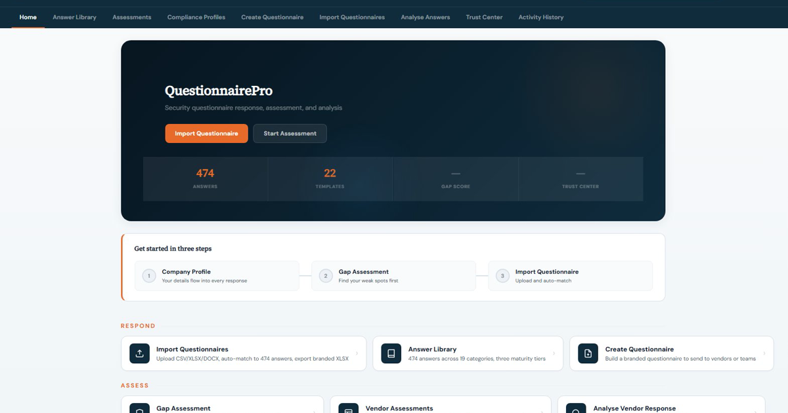Click the 22 Templates stat card
Image resolution: width=788 pixels, height=413 pixels.
point(330,178)
